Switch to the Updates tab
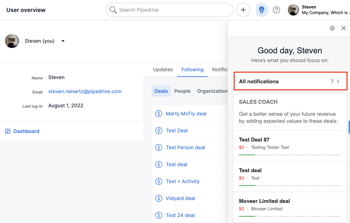The height and width of the screenshot is (223, 350). click(163, 70)
